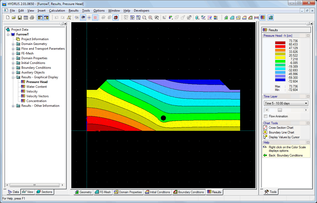
Task: Open the Cross-Section Chart tool
Action: (x=281, y=128)
